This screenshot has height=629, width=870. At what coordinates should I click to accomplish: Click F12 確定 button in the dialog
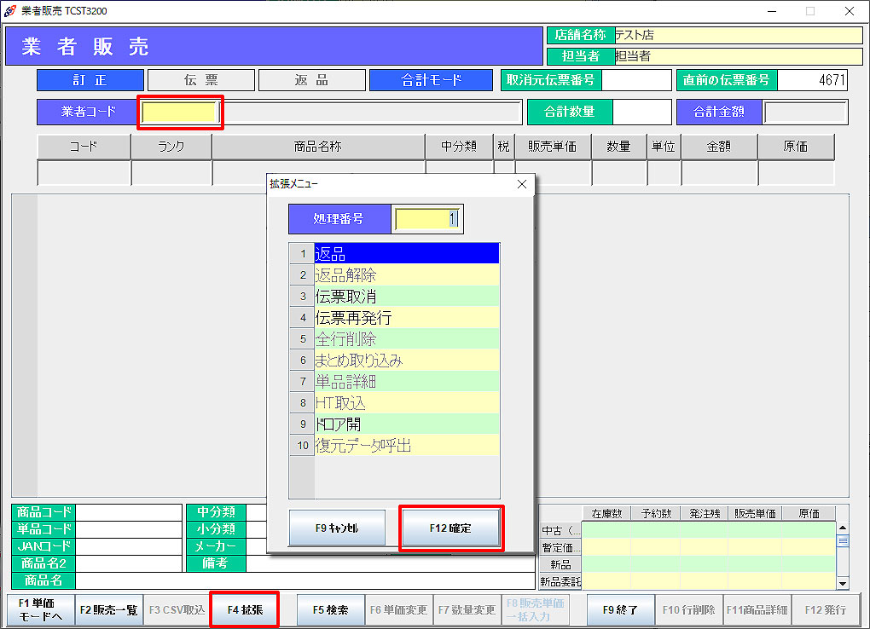click(450, 528)
